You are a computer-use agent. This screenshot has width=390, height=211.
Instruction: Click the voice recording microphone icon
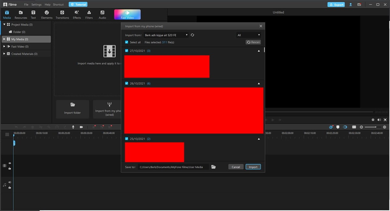tap(73, 127)
